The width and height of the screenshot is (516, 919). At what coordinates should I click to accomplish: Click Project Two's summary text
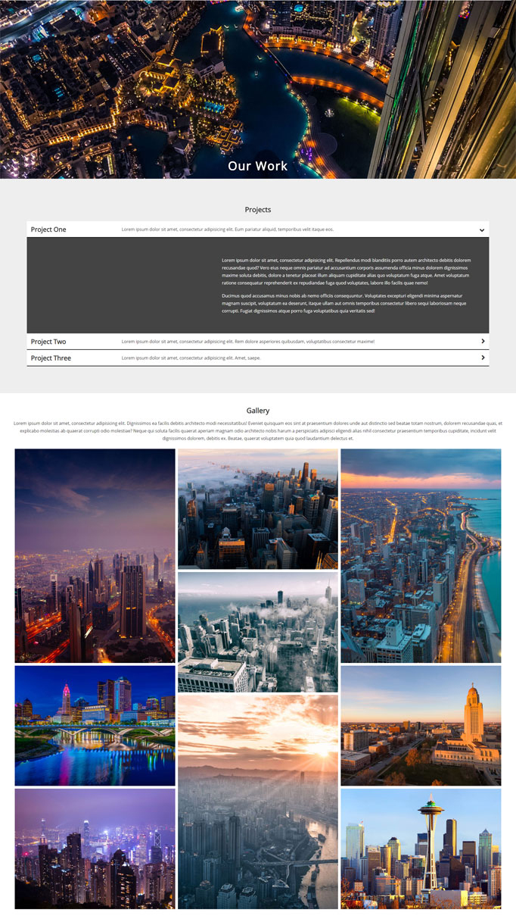click(x=247, y=342)
